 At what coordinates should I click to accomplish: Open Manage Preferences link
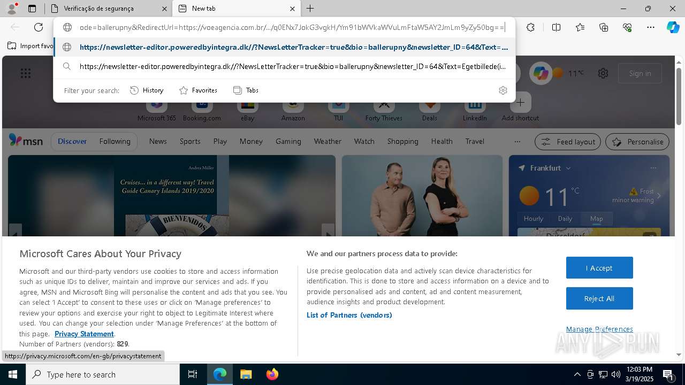pyautogui.click(x=599, y=329)
